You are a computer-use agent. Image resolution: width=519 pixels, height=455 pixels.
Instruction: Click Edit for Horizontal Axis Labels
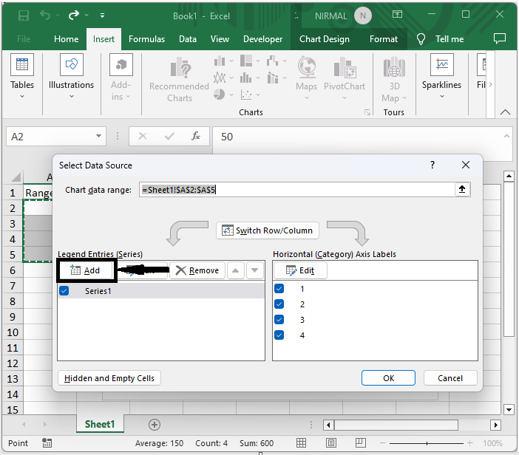300,270
